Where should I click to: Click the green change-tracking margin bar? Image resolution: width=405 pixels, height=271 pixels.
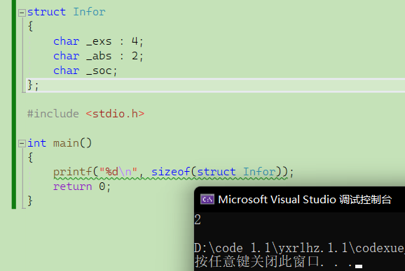tap(14, 104)
